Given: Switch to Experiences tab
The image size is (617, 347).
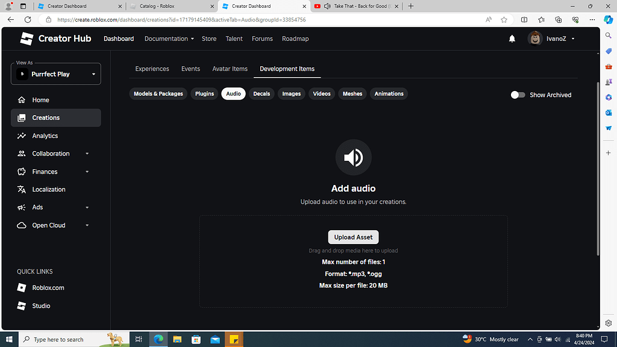Looking at the screenshot, I should coord(152,69).
